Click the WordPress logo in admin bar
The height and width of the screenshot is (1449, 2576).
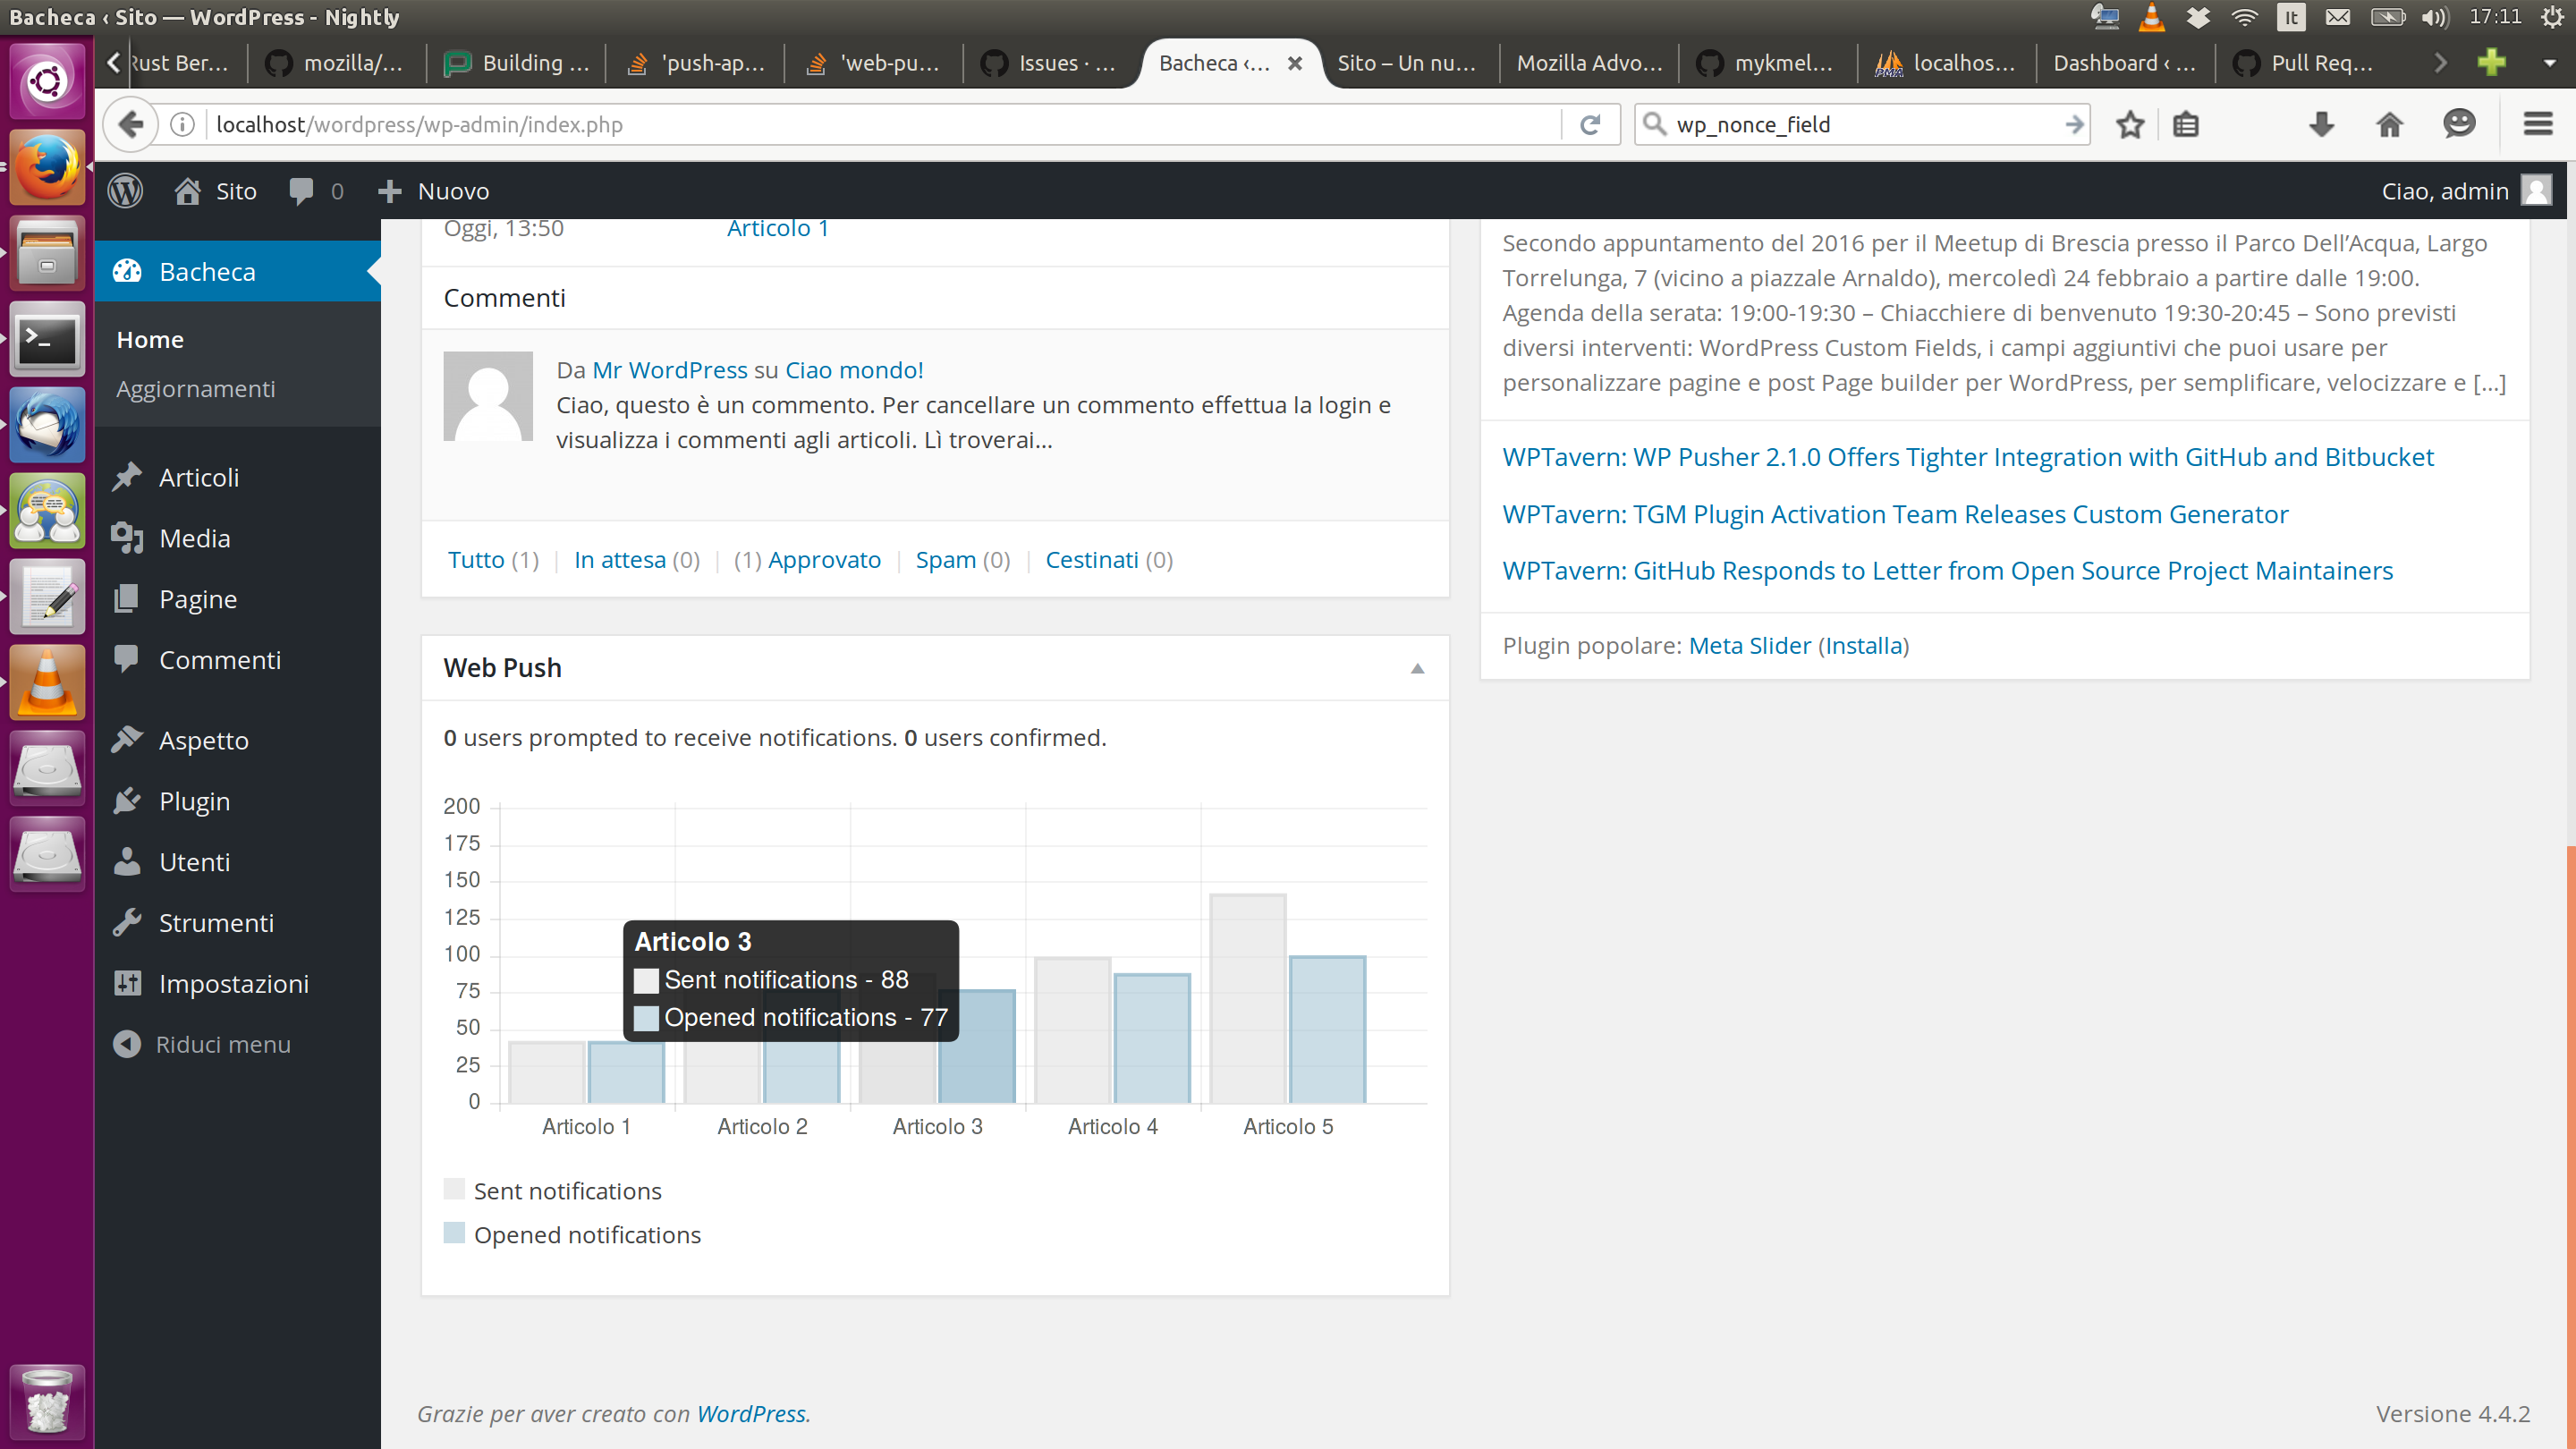click(125, 191)
